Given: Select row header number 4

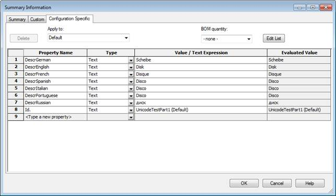Looking at the screenshot, I should click(16, 81).
